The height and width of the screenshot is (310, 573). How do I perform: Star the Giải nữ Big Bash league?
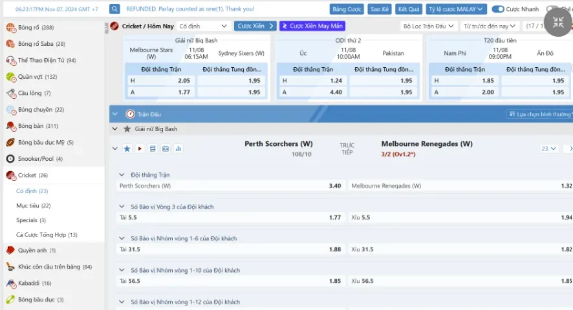(x=127, y=129)
